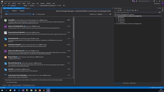
Task: Open the ANALYZE menu
Action: 43,3
